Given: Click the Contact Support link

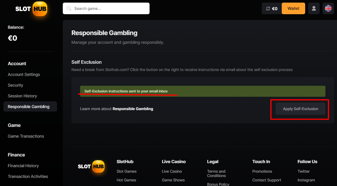Looking at the screenshot, I should click(x=266, y=180).
